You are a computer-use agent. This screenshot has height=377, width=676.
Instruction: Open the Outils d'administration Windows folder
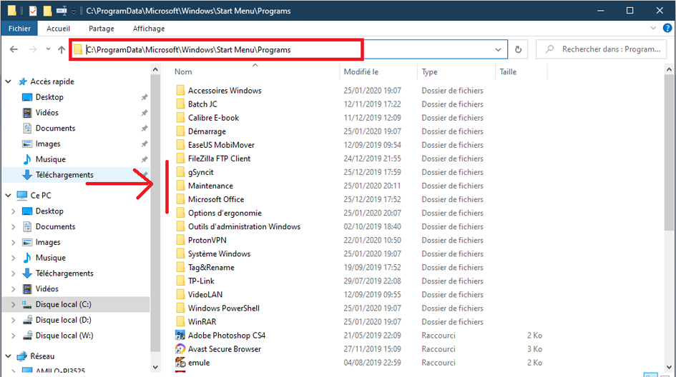(238, 226)
